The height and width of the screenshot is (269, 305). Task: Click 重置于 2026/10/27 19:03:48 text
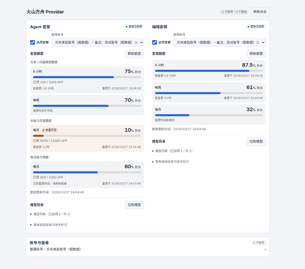[121, 183]
